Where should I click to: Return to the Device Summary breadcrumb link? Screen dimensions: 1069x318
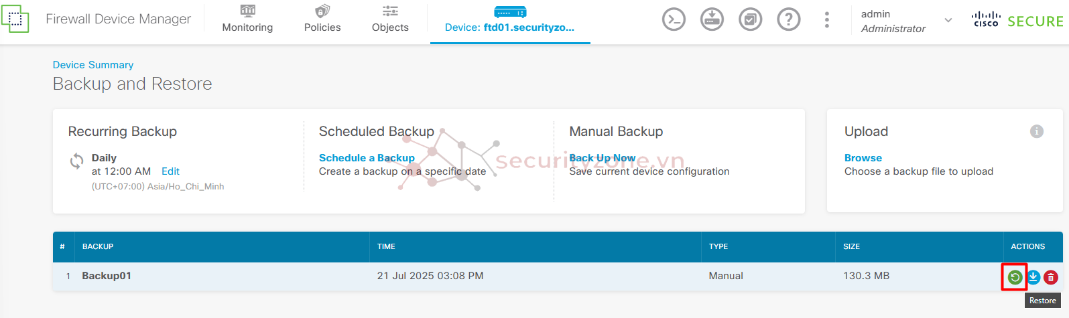pos(93,65)
